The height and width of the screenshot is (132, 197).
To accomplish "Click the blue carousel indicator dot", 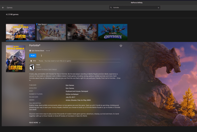I will 191,120.
